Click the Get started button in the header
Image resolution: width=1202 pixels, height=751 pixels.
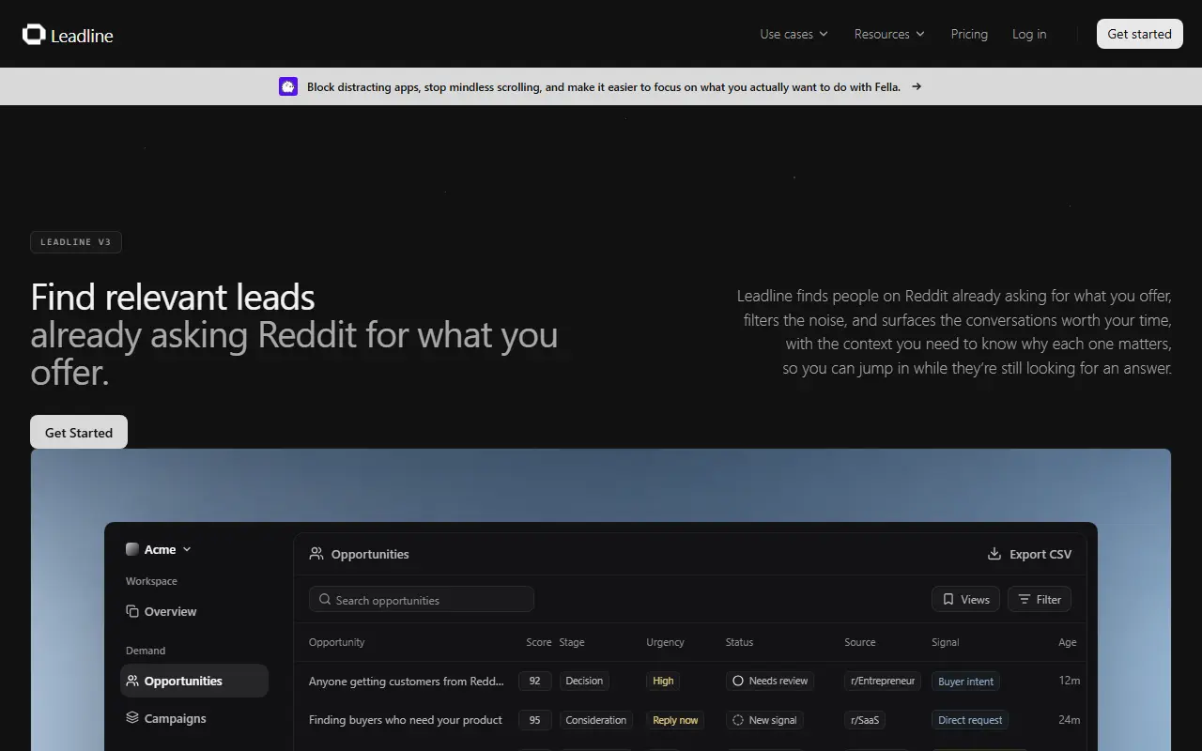click(x=1139, y=34)
